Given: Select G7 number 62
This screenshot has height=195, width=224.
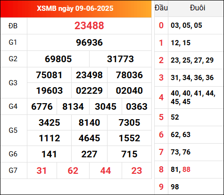Looking at the screenshot, I should click(73, 171).
